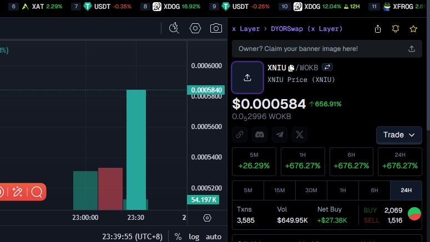Open USDT trending ticker item 7
Image resolution: width=430 pixels, height=242 pixels.
[x=102, y=6]
